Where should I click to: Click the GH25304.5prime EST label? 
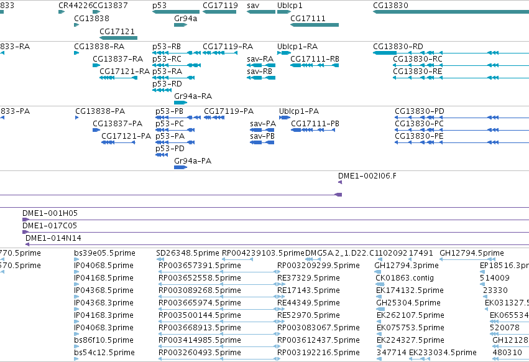[408, 303]
